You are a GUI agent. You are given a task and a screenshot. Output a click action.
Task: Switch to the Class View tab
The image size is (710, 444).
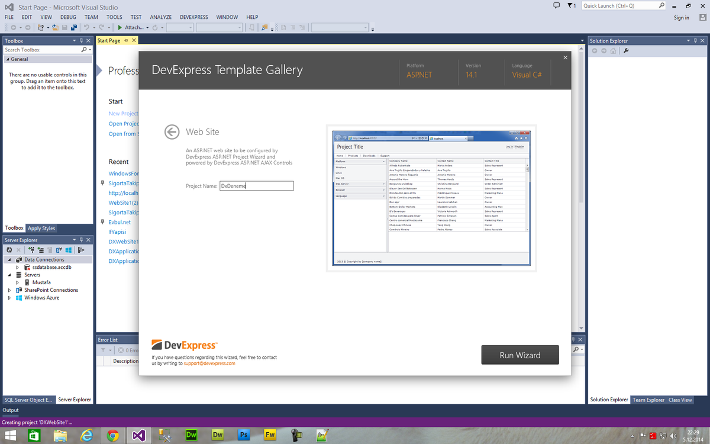680,400
